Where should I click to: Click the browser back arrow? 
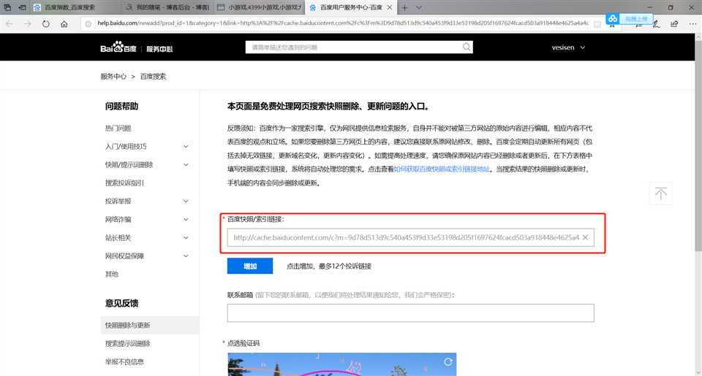10,23
